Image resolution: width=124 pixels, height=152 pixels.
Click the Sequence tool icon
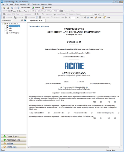click(22, 14)
